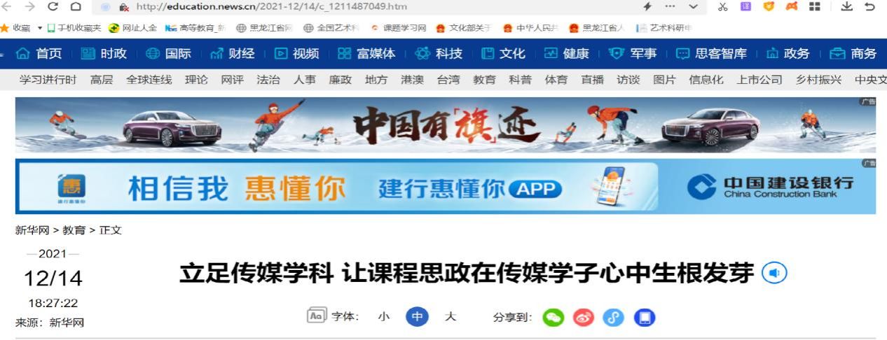Open the purple translate extension icon
Image resolution: width=887 pixels, height=340 pixels.
point(745,6)
